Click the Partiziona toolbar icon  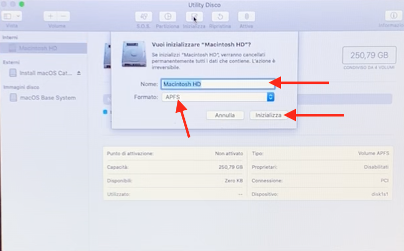168,17
